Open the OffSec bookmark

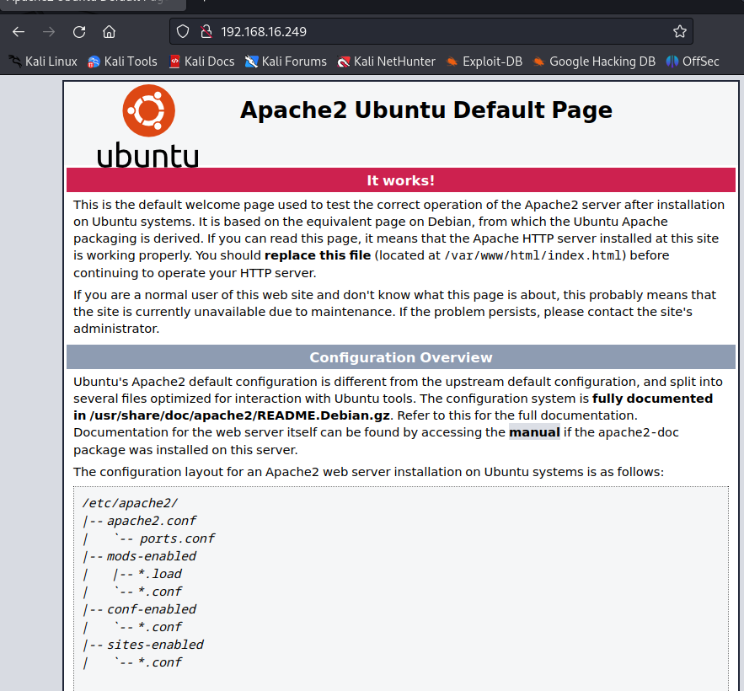click(x=693, y=62)
